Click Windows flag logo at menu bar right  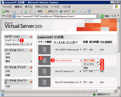(116, 7)
